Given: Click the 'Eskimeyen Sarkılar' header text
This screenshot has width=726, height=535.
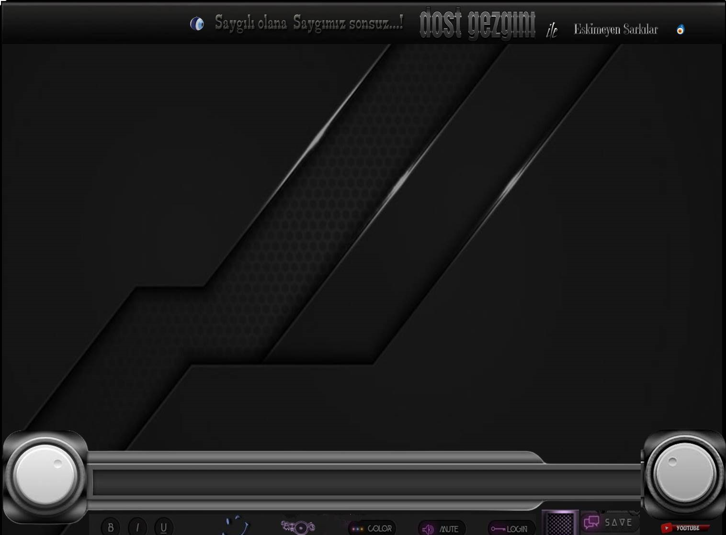Looking at the screenshot, I should click(615, 30).
